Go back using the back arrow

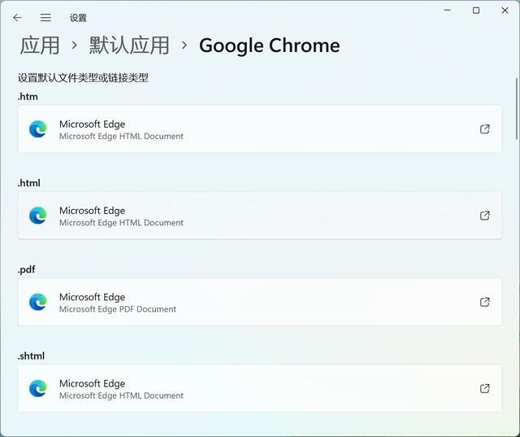point(17,18)
